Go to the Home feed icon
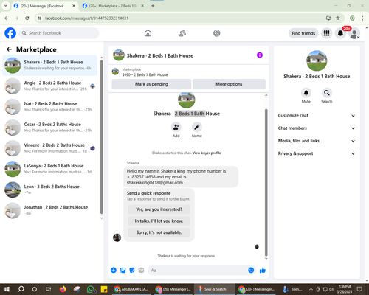The width and height of the screenshot is (369, 295). tap(148, 33)
